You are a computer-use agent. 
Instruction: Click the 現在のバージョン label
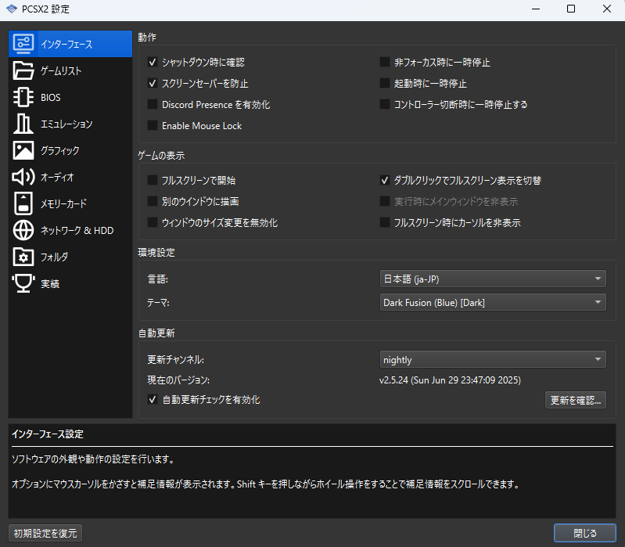[178, 380]
